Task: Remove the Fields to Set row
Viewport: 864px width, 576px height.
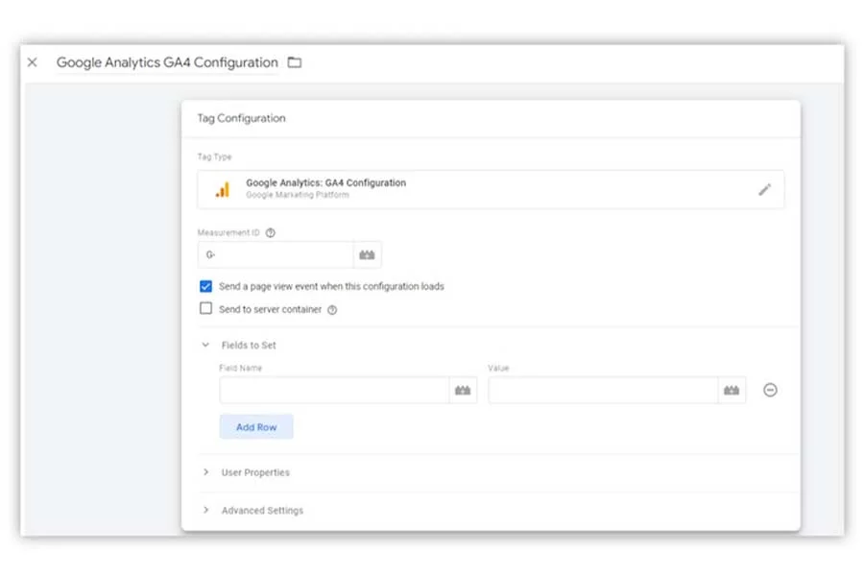Action: pos(770,391)
